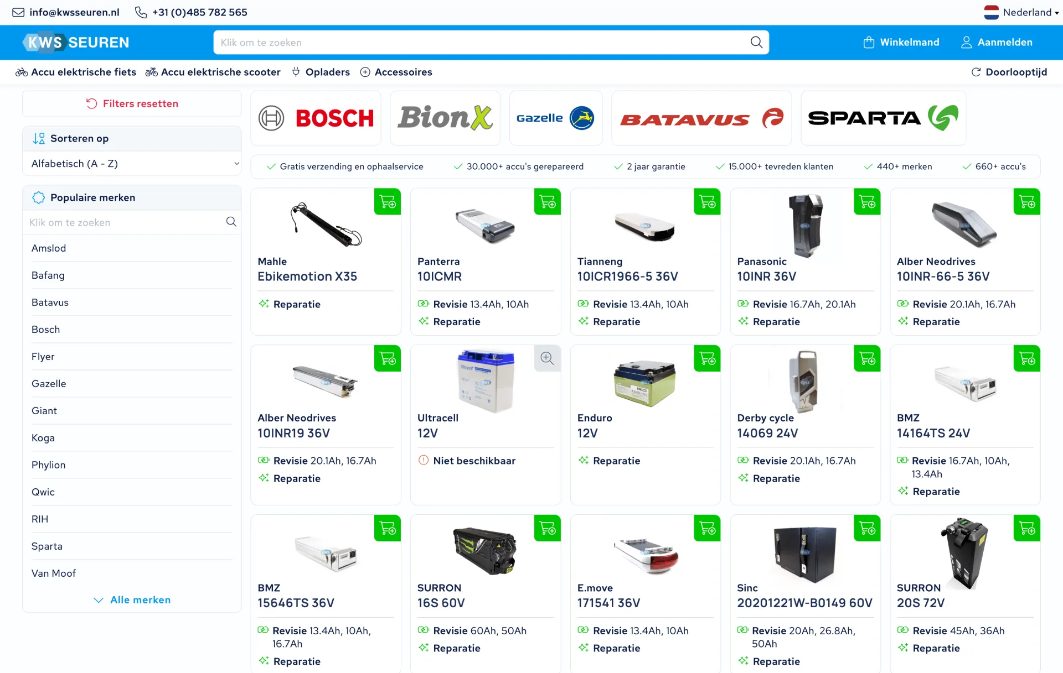Select the Batavus brand logo tile
The height and width of the screenshot is (673, 1063).
(701, 118)
